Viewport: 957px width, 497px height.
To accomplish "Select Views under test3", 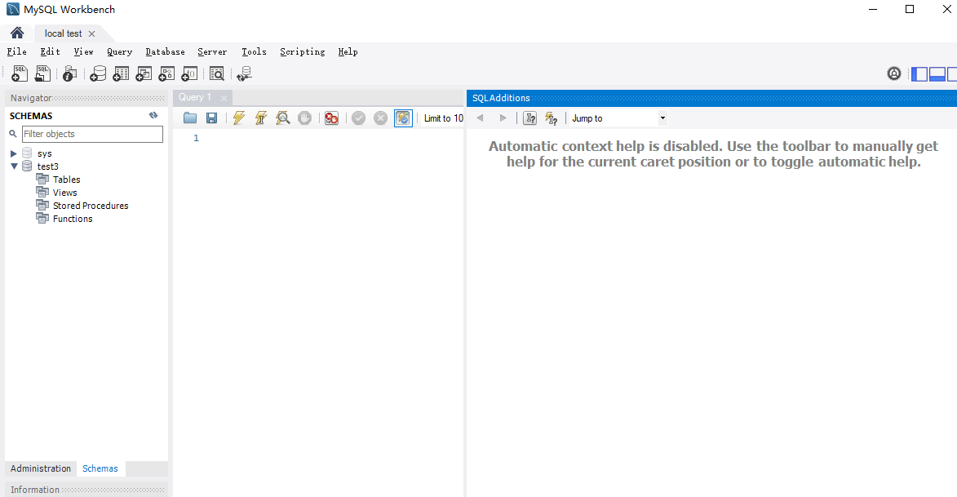I will pos(64,193).
